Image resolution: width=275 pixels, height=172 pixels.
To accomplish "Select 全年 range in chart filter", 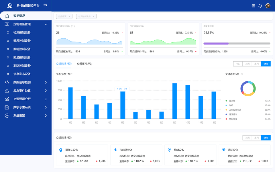I will coord(266,64).
